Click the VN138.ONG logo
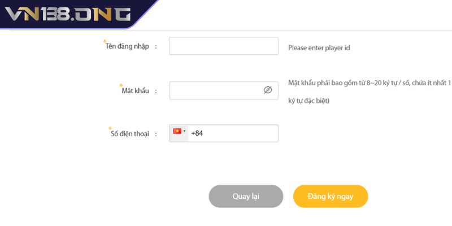Screen dimensions: 452x226 point(67,14)
